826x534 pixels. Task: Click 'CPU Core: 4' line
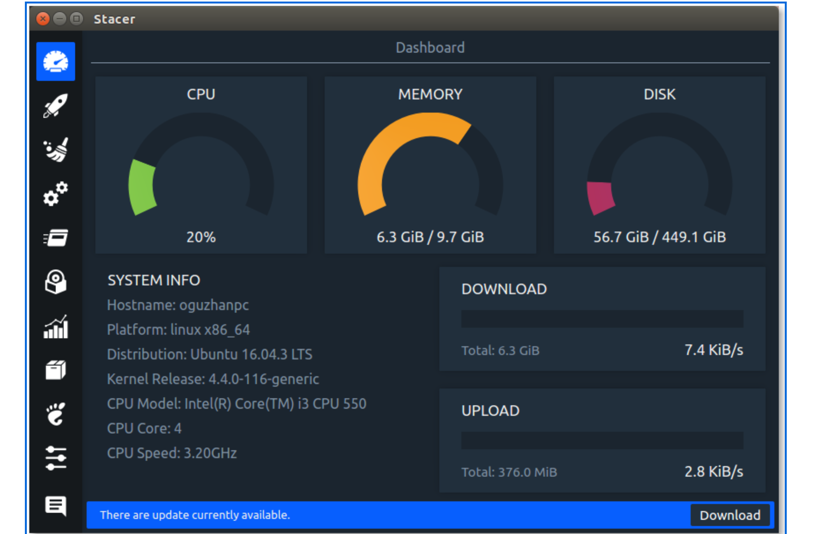[x=144, y=428]
